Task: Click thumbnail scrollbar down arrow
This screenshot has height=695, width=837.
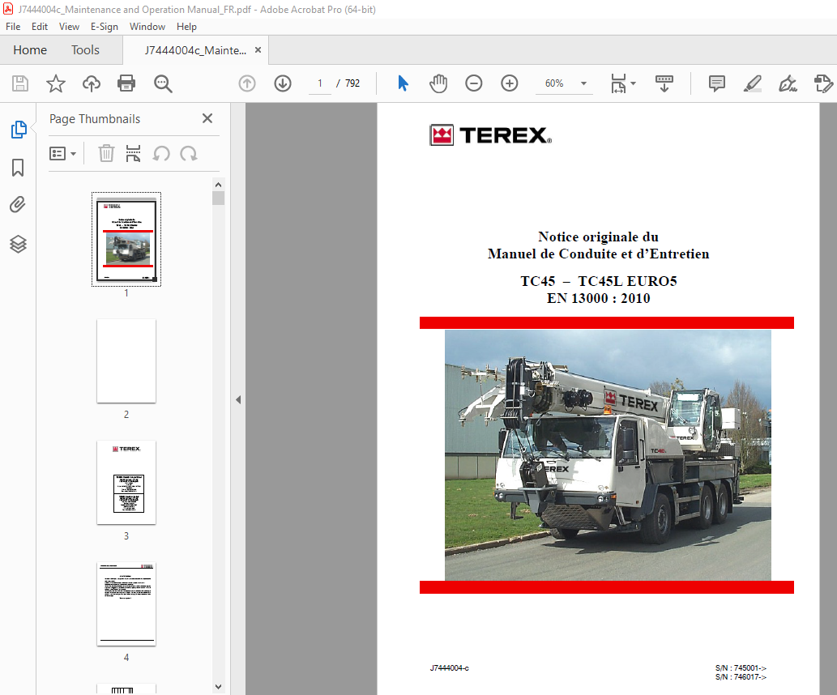Action: pyautogui.click(x=218, y=686)
